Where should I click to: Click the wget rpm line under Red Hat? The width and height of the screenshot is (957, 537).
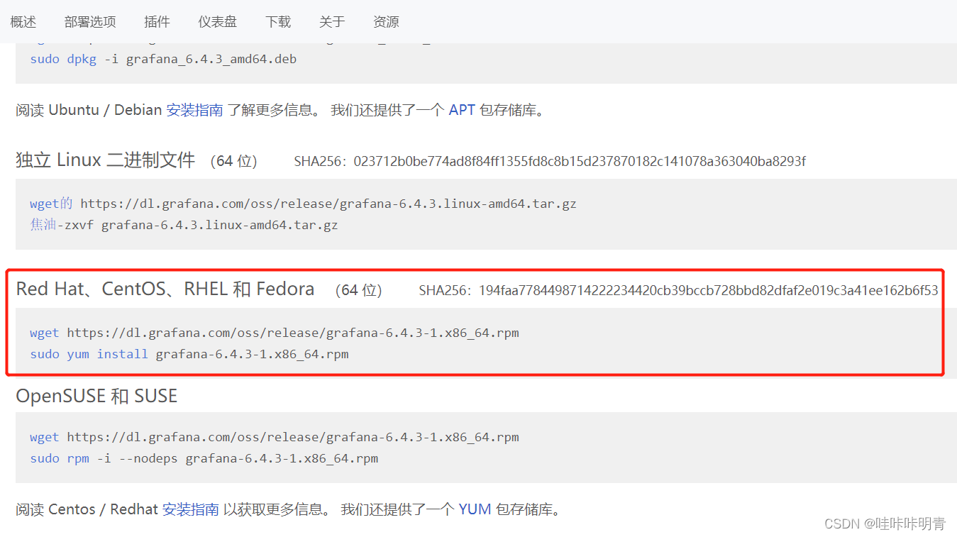[275, 333]
